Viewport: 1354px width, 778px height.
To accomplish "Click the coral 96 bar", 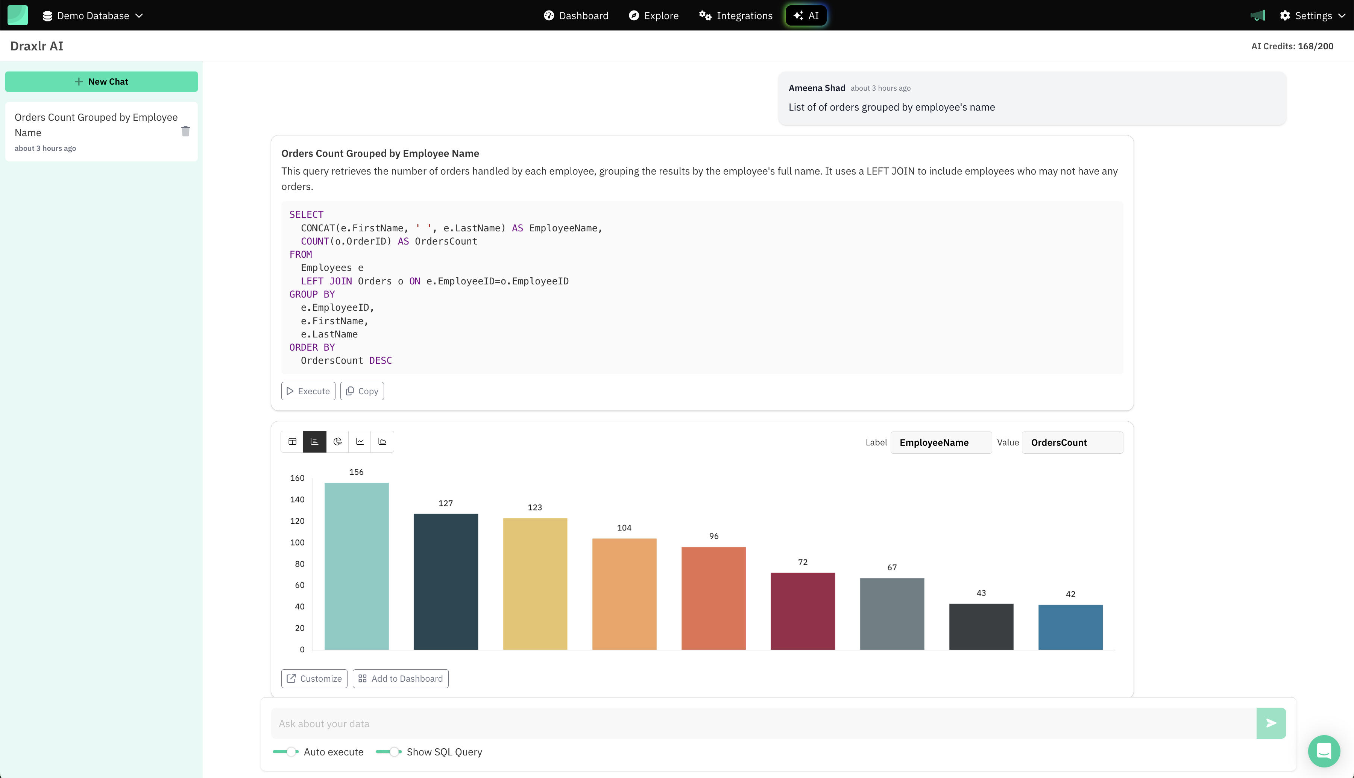I will tap(713, 598).
